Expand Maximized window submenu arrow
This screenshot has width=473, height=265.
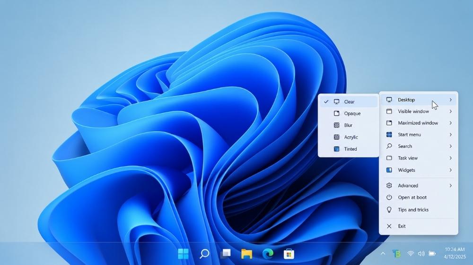point(450,123)
